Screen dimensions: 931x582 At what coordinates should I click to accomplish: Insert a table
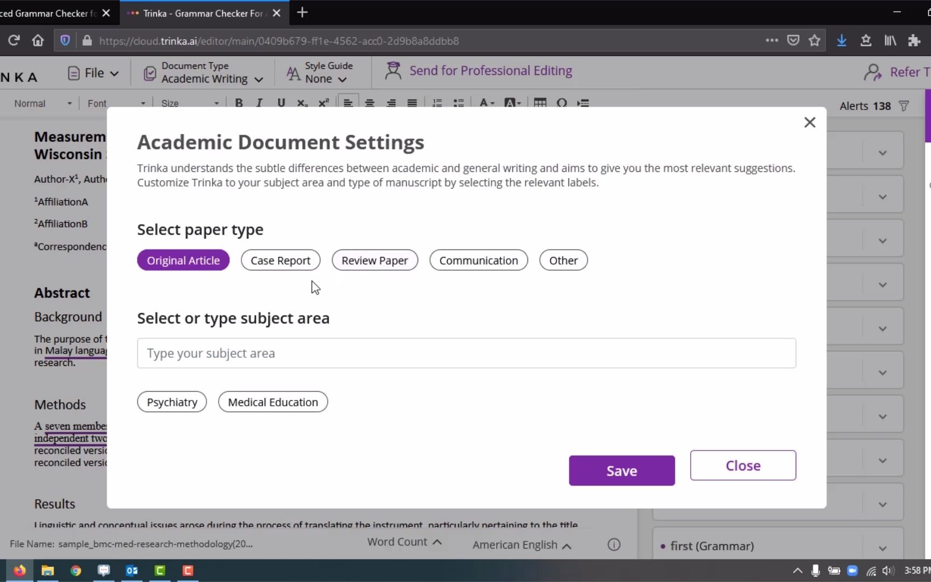click(540, 103)
